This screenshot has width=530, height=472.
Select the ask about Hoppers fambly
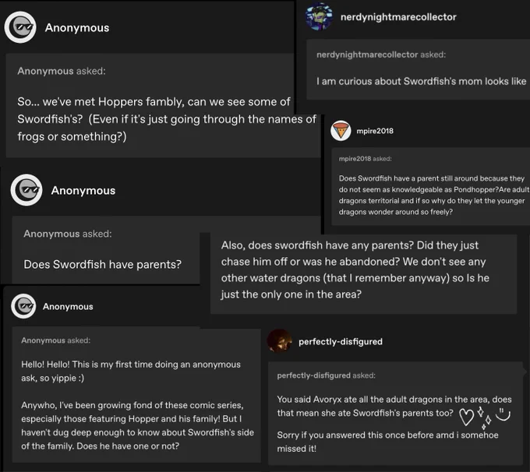pyautogui.click(x=167, y=119)
